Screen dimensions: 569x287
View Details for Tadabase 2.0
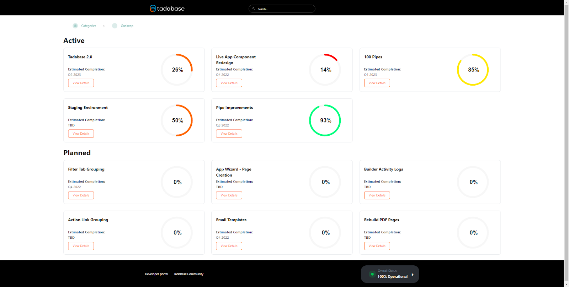pos(81,83)
